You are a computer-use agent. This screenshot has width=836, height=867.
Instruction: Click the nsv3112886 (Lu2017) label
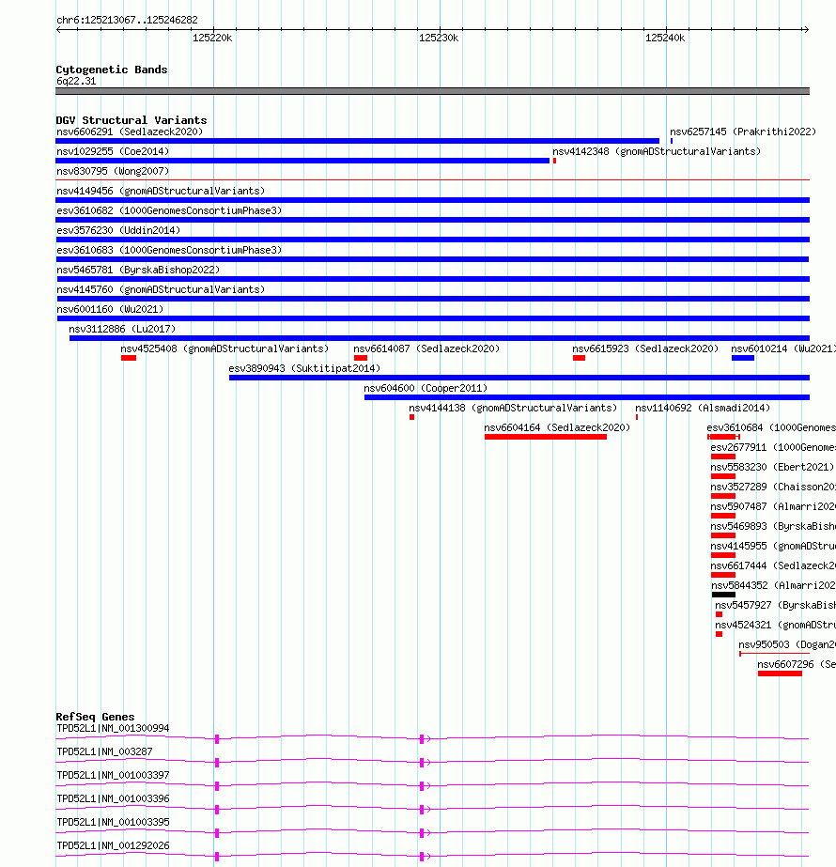(122, 329)
